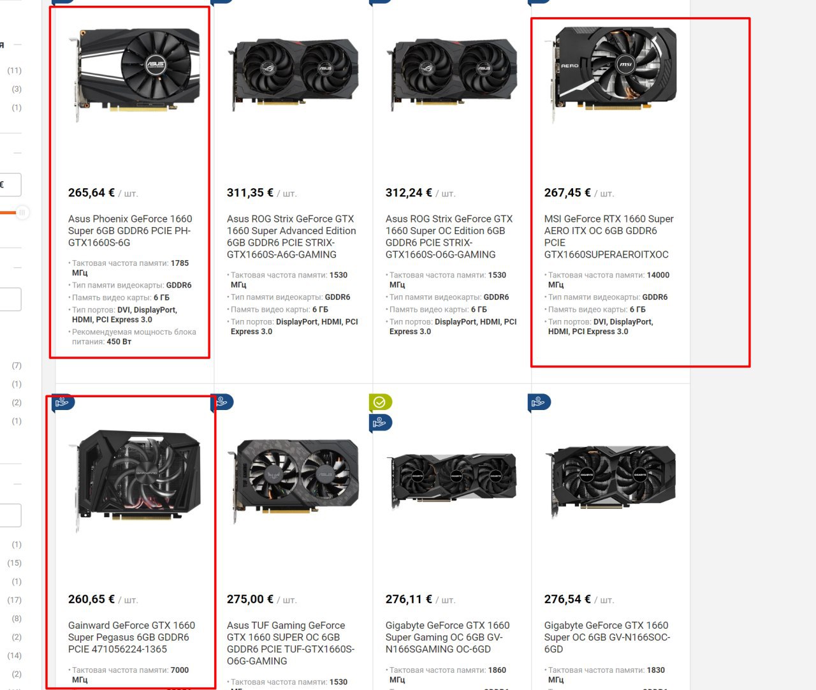The image size is (816, 690).
Task: Click blue hand badge on Gigabyte GV-N166SOC-6GD card
Action: (539, 402)
